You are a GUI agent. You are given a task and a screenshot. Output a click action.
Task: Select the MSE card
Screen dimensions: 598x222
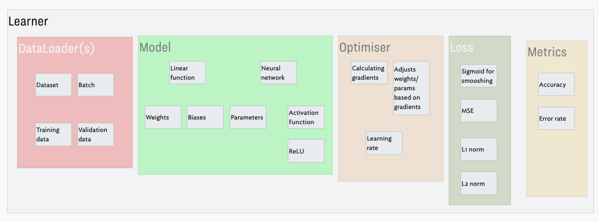pyautogui.click(x=479, y=110)
